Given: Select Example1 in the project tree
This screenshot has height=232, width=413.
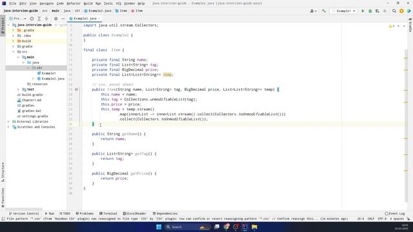Looking at the screenshot, I should [48, 73].
